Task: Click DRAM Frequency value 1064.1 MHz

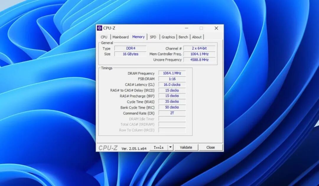Action: pyautogui.click(x=172, y=73)
